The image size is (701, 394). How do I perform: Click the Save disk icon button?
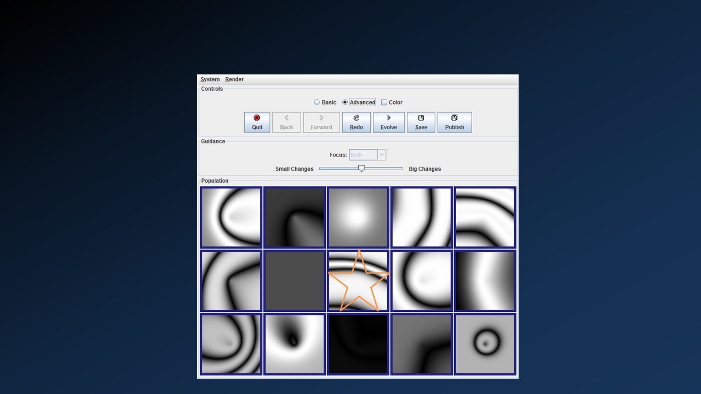[x=421, y=123]
